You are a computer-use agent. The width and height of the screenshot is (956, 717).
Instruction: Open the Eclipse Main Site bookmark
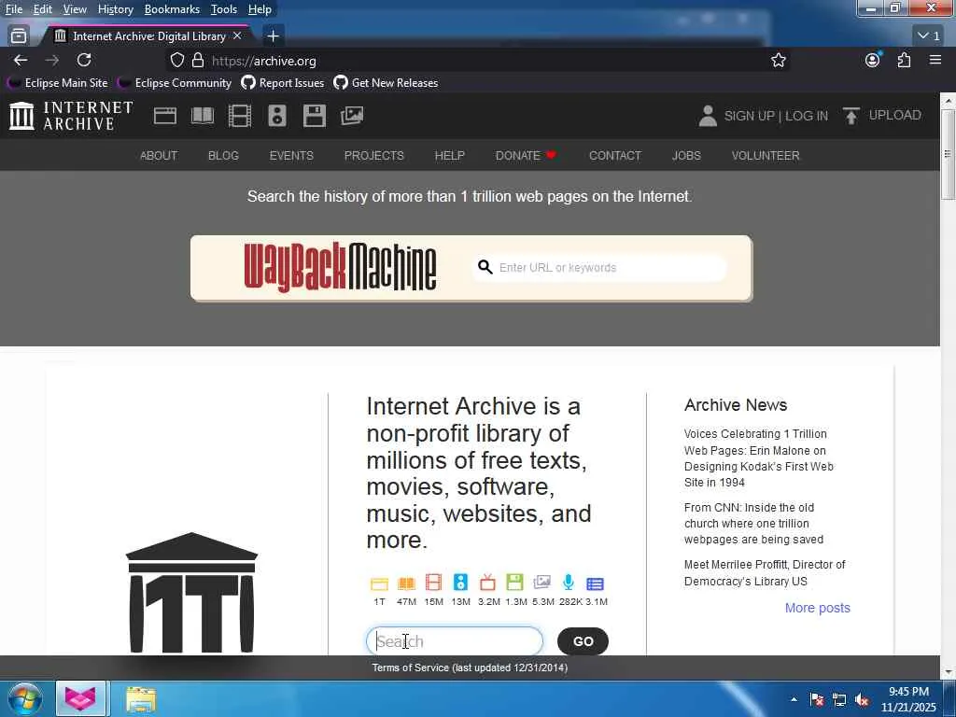tap(59, 83)
